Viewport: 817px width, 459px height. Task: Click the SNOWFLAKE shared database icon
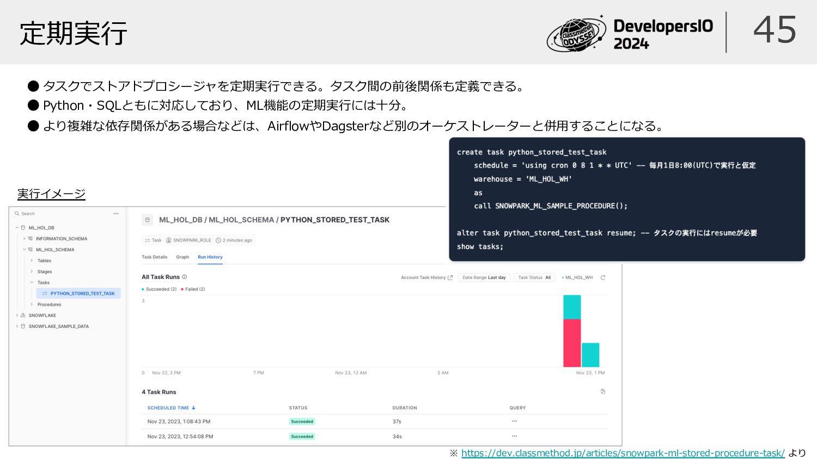pos(23,315)
